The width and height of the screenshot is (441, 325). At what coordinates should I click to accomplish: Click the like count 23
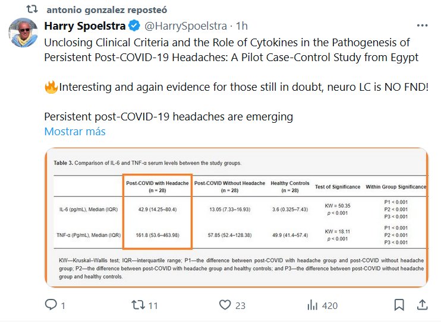click(x=240, y=306)
